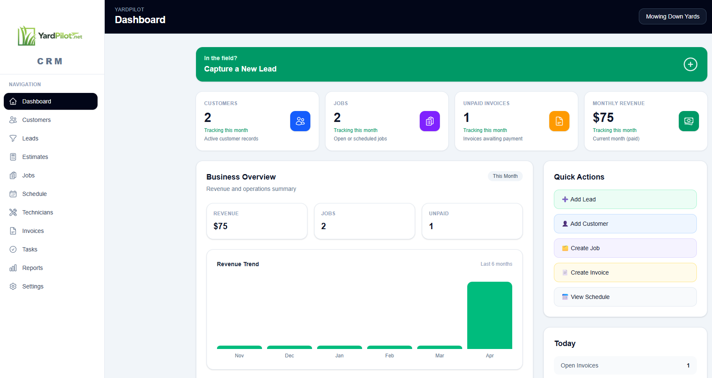Select Schedule in navigation
The image size is (712, 378).
click(x=50, y=194)
